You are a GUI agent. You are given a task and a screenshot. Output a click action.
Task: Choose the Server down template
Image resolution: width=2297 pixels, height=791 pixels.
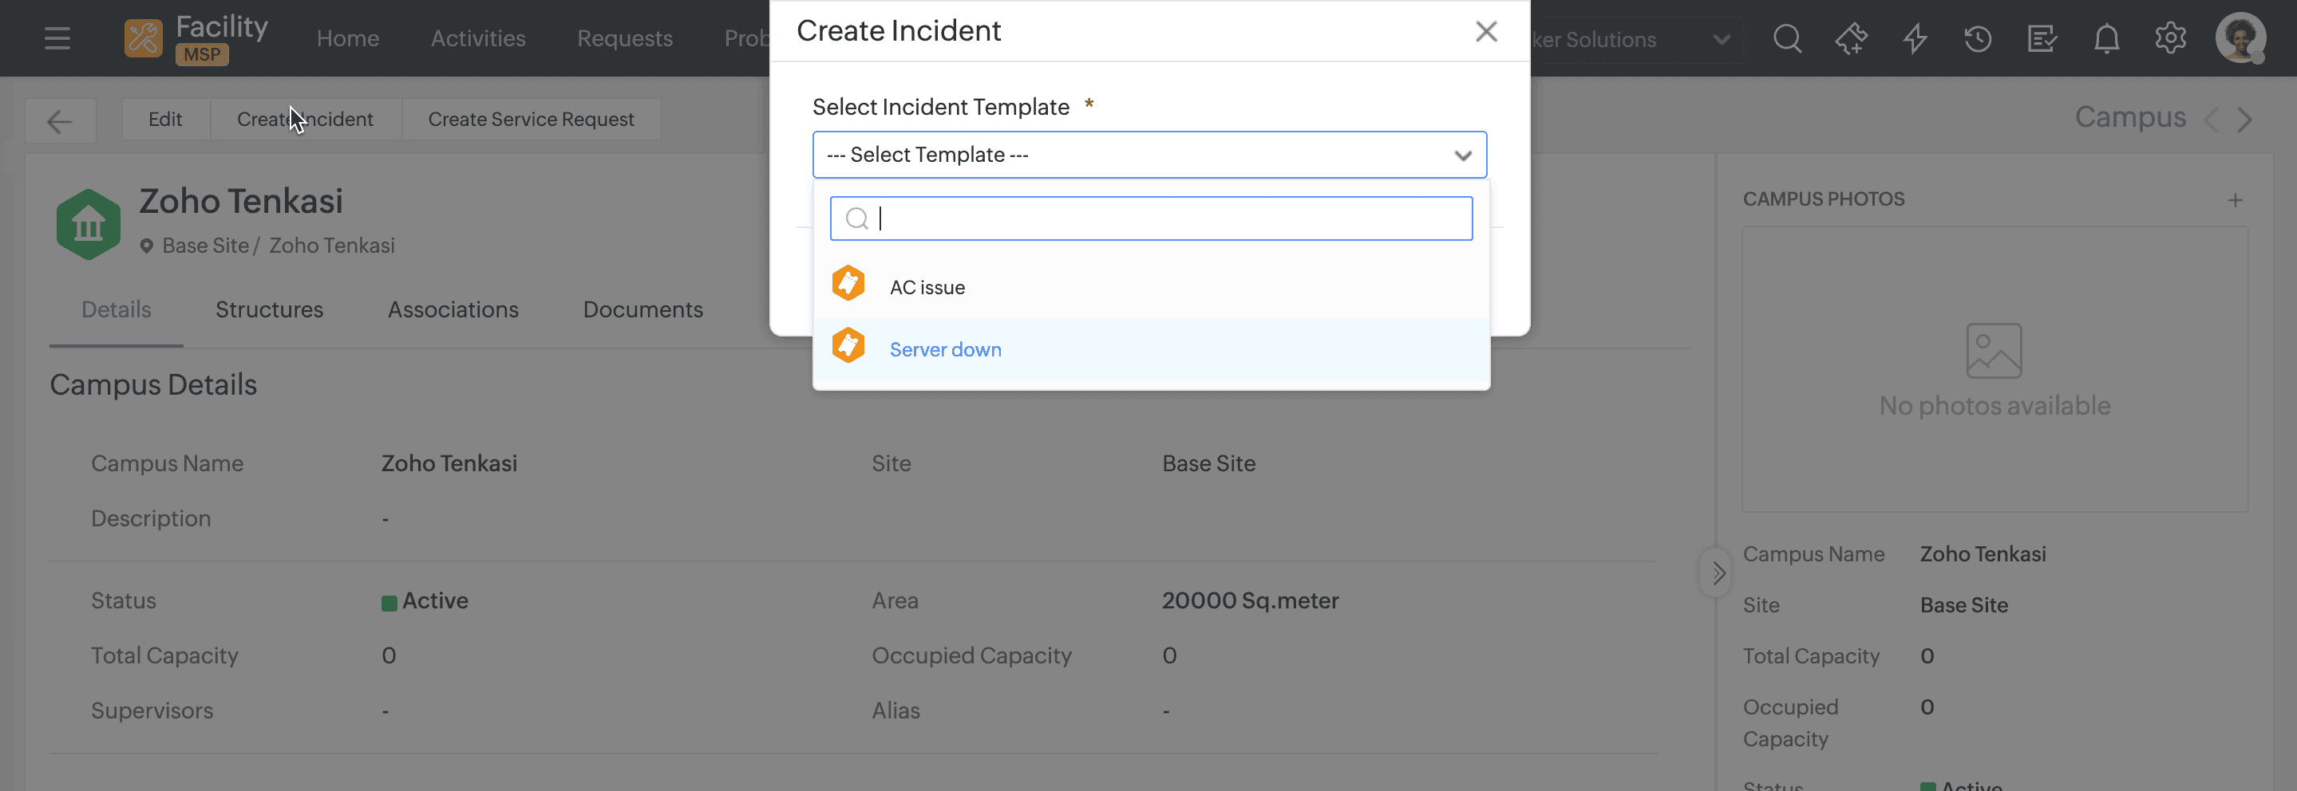click(944, 349)
